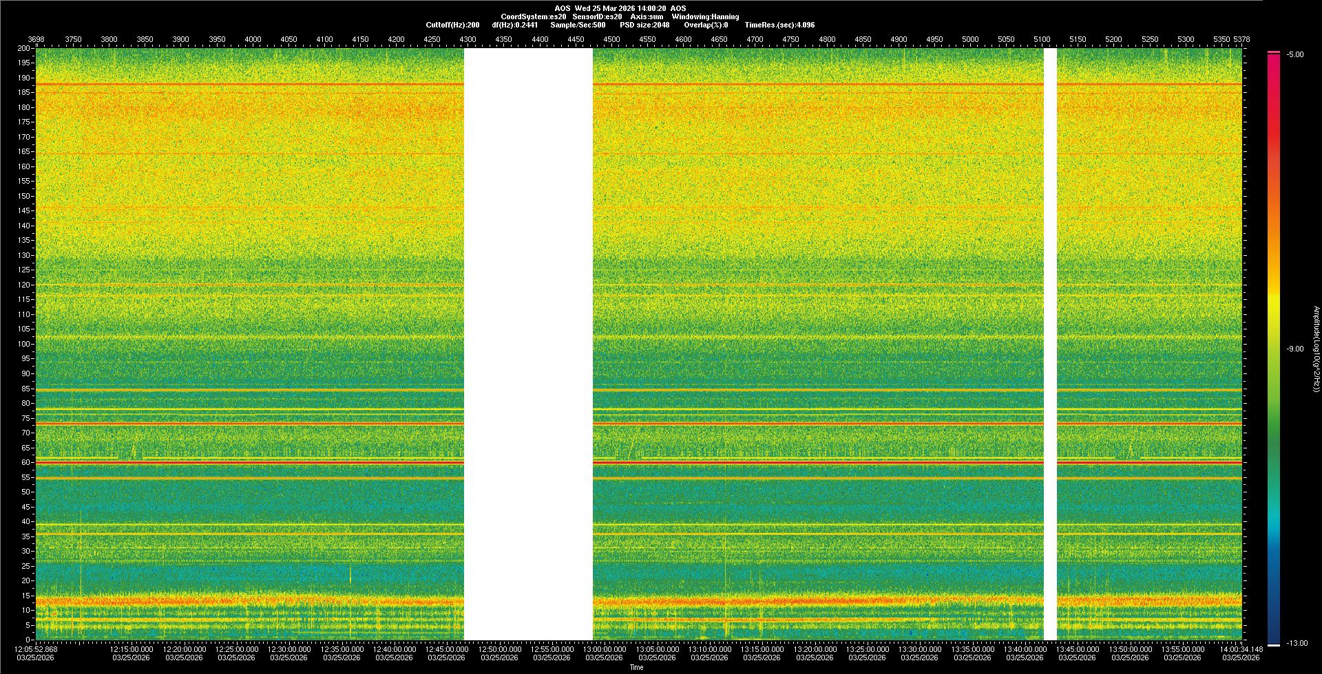
Task: Click the 14:00:34.148 end time label
Action: pos(1241,649)
